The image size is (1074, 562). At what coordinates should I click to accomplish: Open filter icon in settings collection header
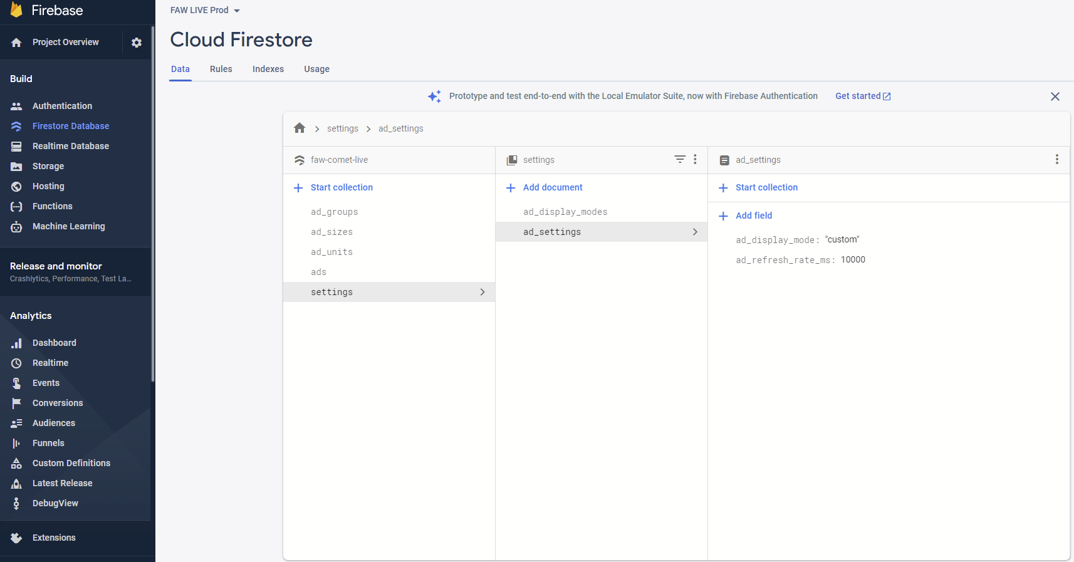click(x=680, y=159)
